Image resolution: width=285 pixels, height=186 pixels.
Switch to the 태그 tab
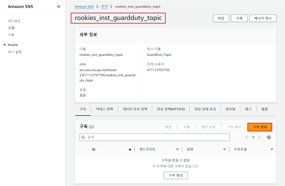click(248, 109)
